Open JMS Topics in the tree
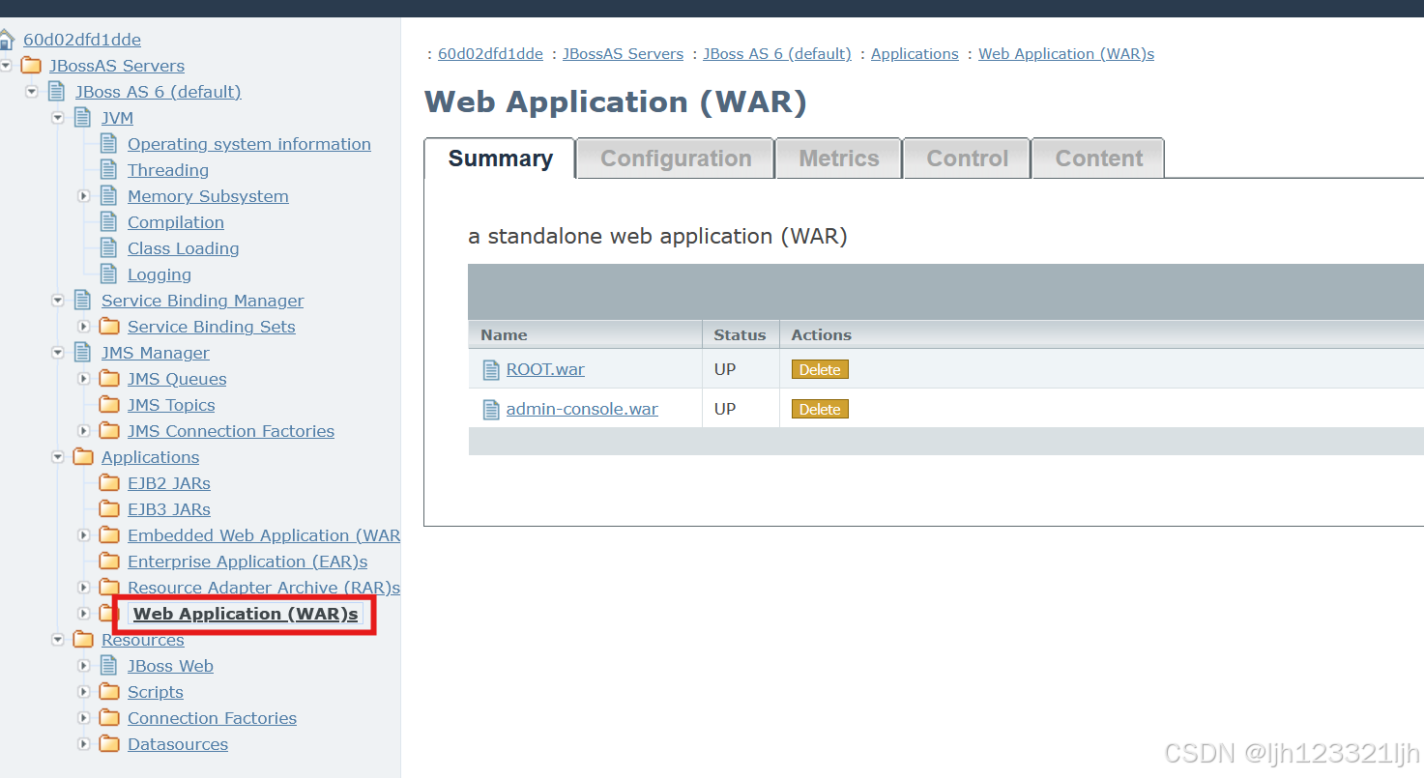The image size is (1424, 778). [x=171, y=405]
